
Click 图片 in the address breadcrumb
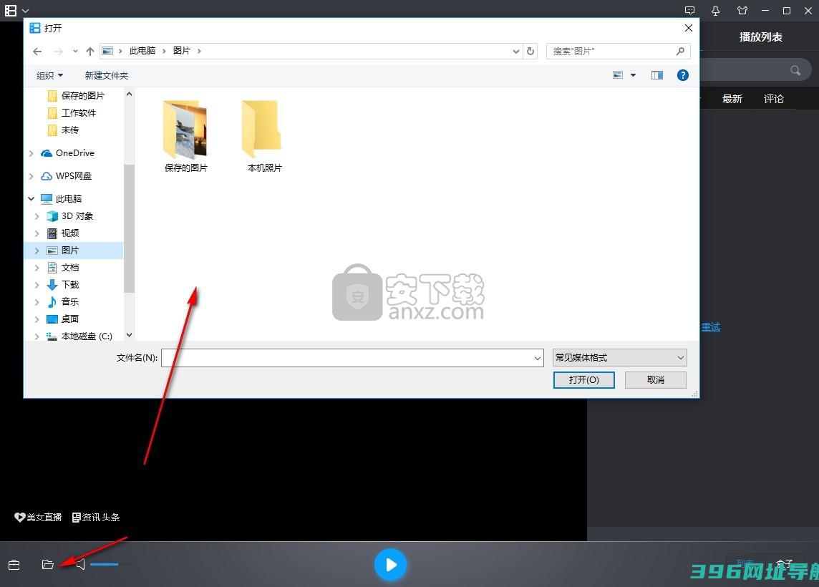point(182,51)
